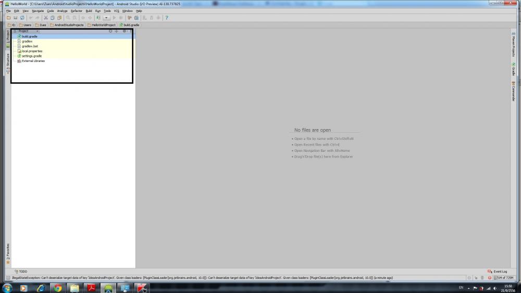Image resolution: width=521 pixels, height=293 pixels.
Task: Select gradlew.bat in project tree
Action: click(30, 46)
